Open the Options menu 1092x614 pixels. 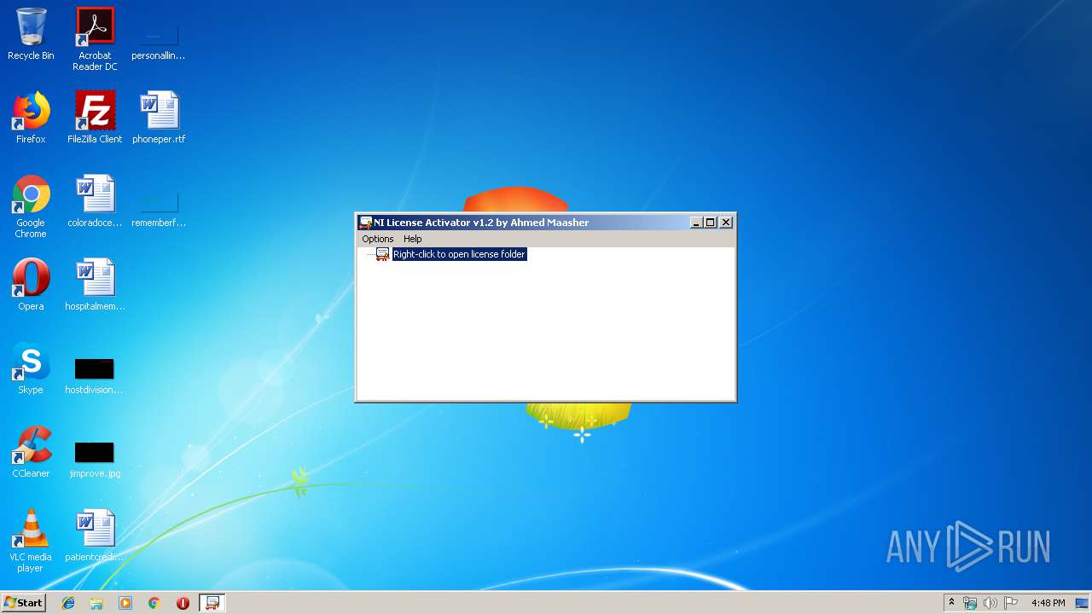point(378,239)
